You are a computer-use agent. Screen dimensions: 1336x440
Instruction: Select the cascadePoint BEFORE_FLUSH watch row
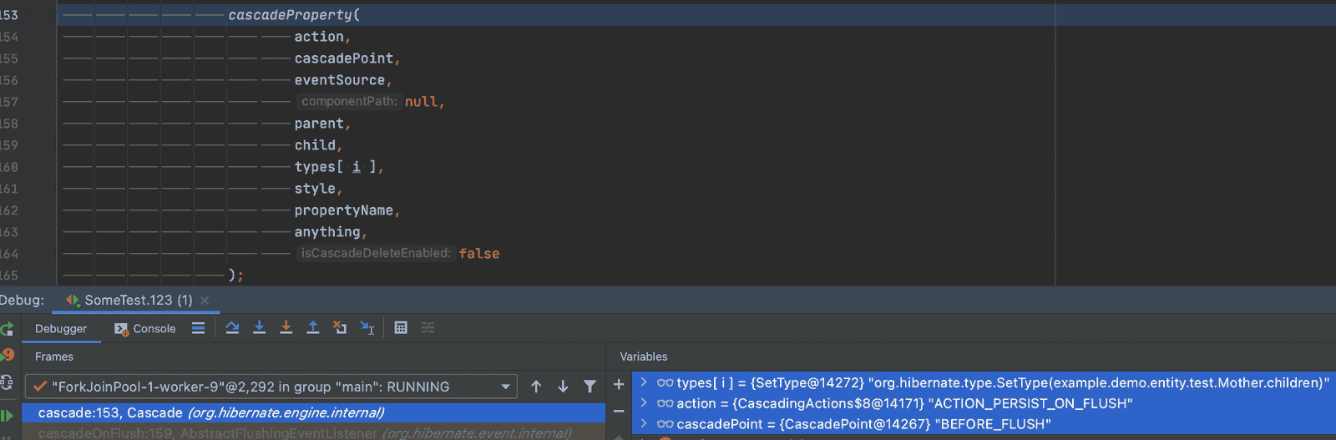[x=984, y=424]
